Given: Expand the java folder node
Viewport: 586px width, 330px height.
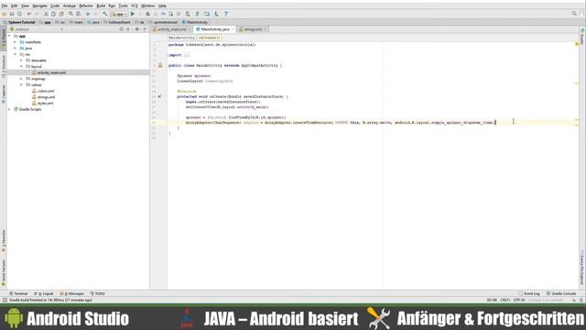Looking at the screenshot, I should (x=16, y=49).
